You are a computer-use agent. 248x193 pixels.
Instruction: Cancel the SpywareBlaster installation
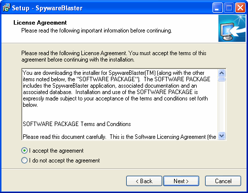click(223, 181)
